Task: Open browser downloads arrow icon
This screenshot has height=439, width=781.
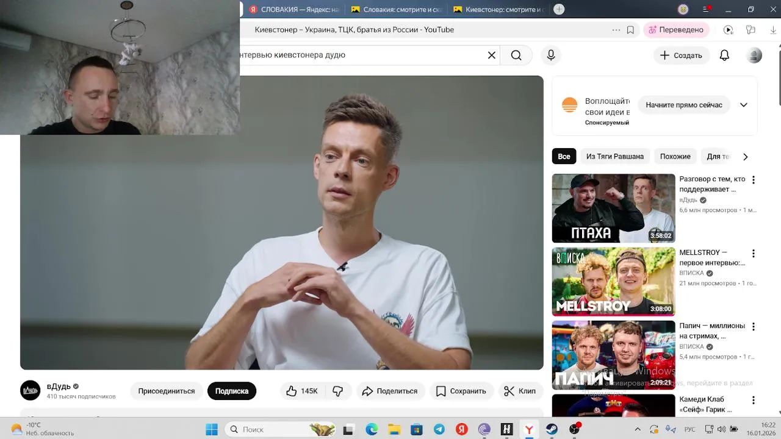Action: click(x=772, y=30)
